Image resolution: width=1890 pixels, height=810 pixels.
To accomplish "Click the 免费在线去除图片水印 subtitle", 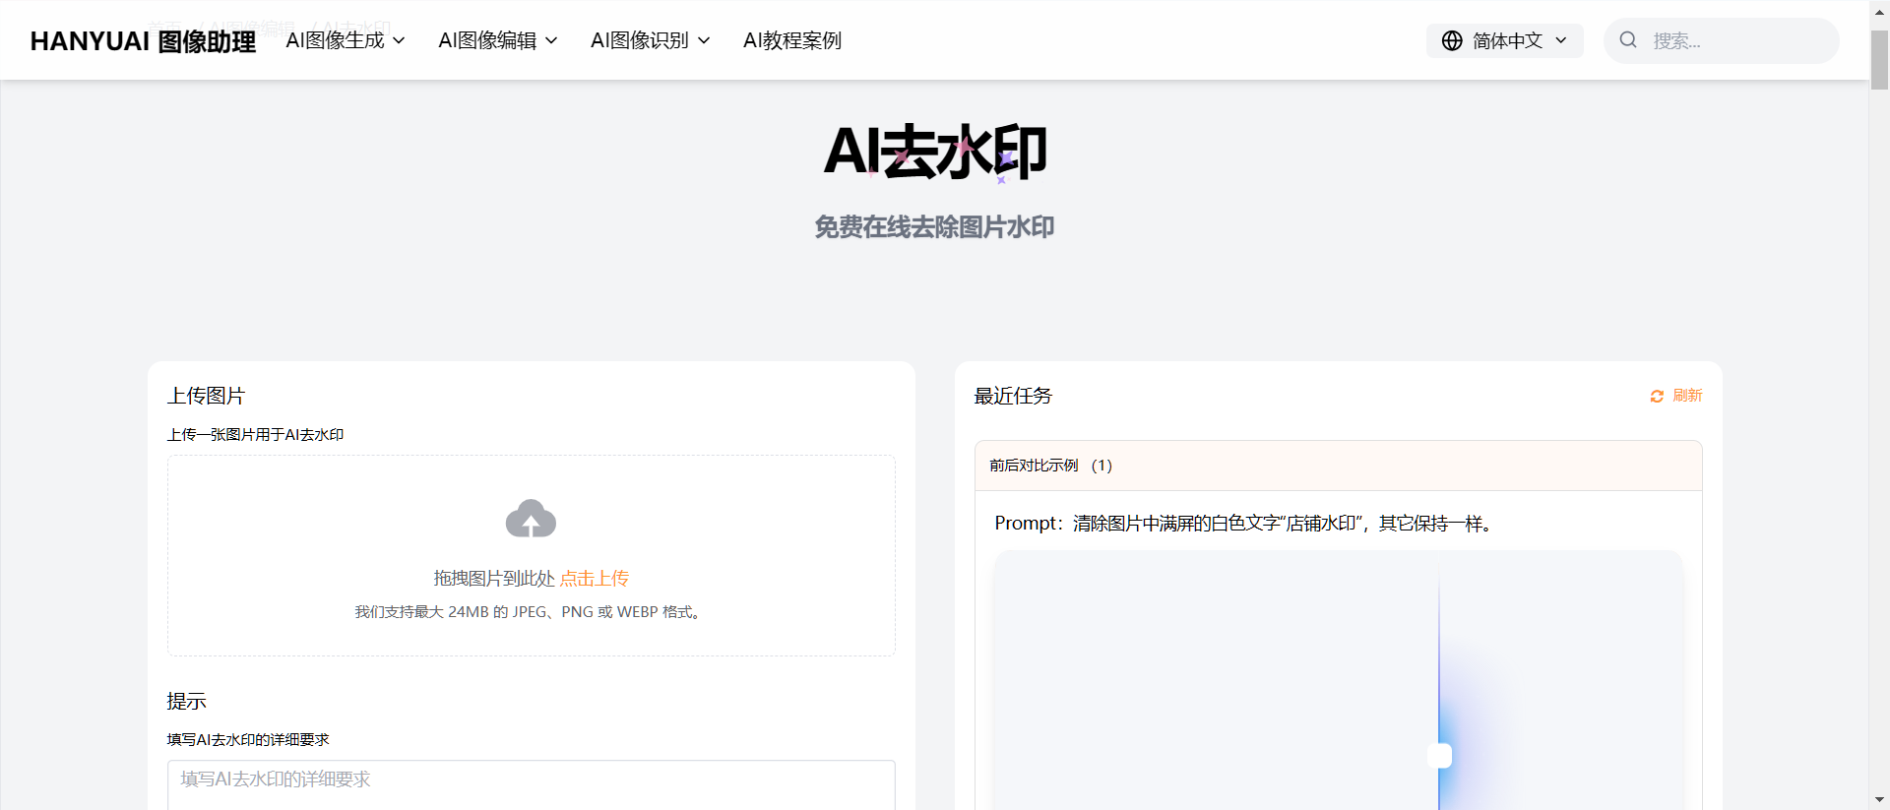I will pyautogui.click(x=934, y=227).
